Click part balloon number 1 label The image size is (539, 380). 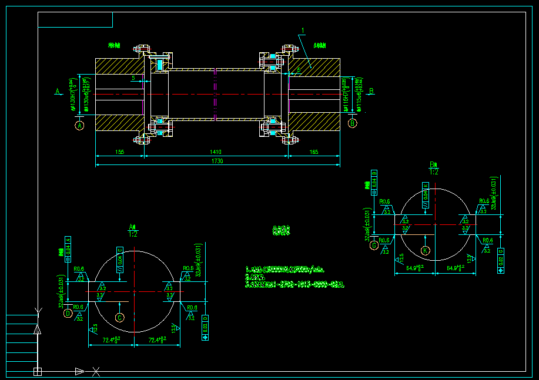(302, 31)
